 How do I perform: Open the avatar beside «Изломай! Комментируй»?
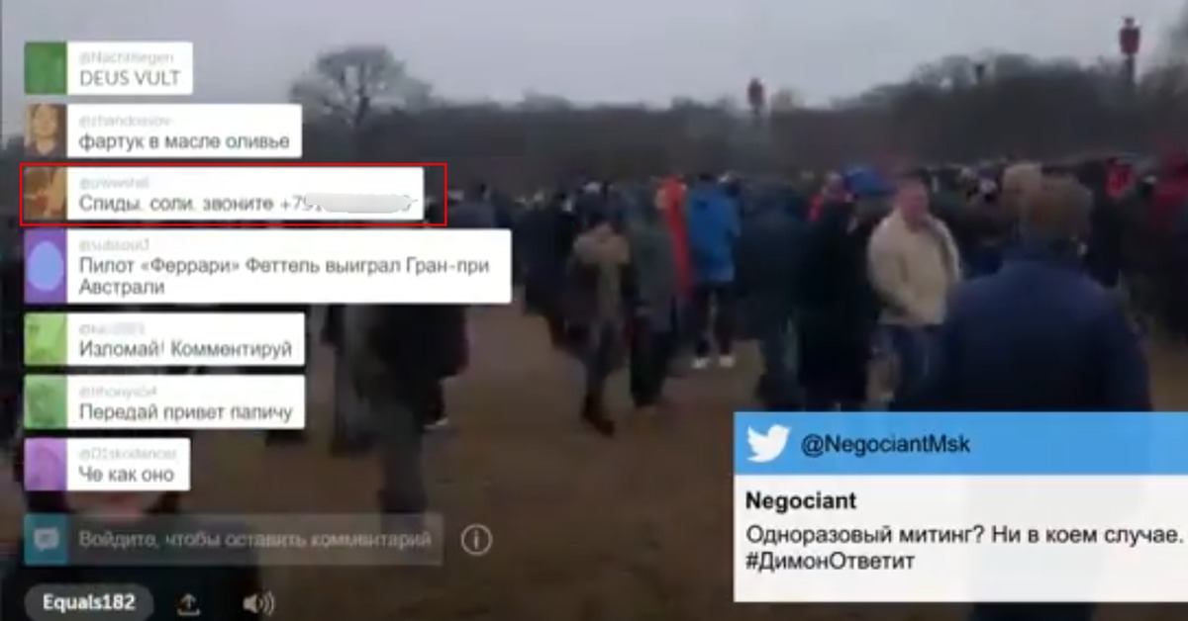tap(46, 339)
